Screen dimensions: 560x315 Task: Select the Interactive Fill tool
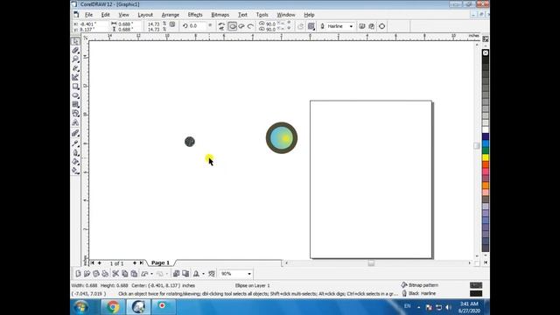(75, 171)
